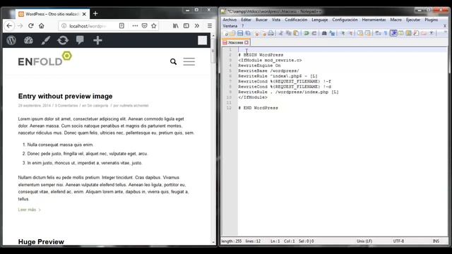Click site information icon beside localhost URL
This screenshot has height=254, width=452.
pos(64,26)
